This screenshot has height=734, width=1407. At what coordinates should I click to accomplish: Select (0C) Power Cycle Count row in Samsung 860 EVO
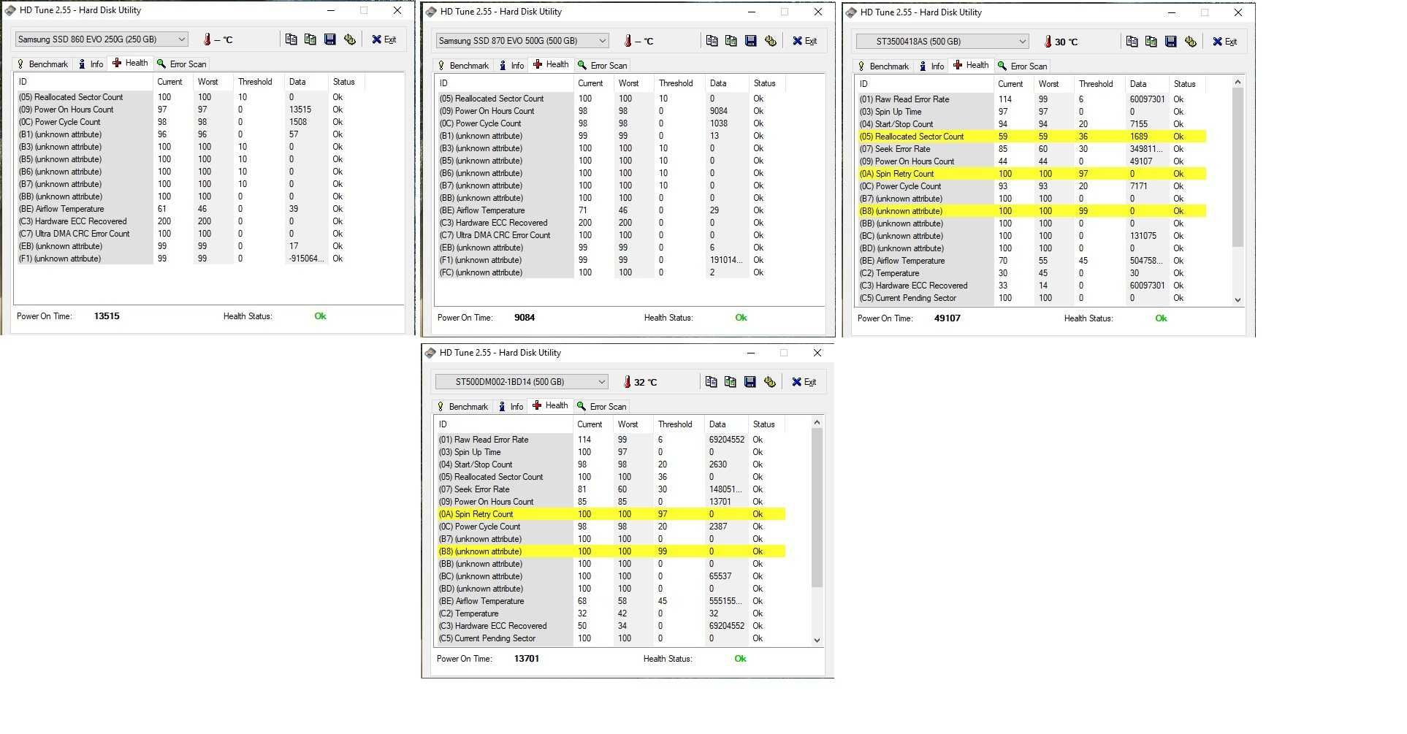190,122
